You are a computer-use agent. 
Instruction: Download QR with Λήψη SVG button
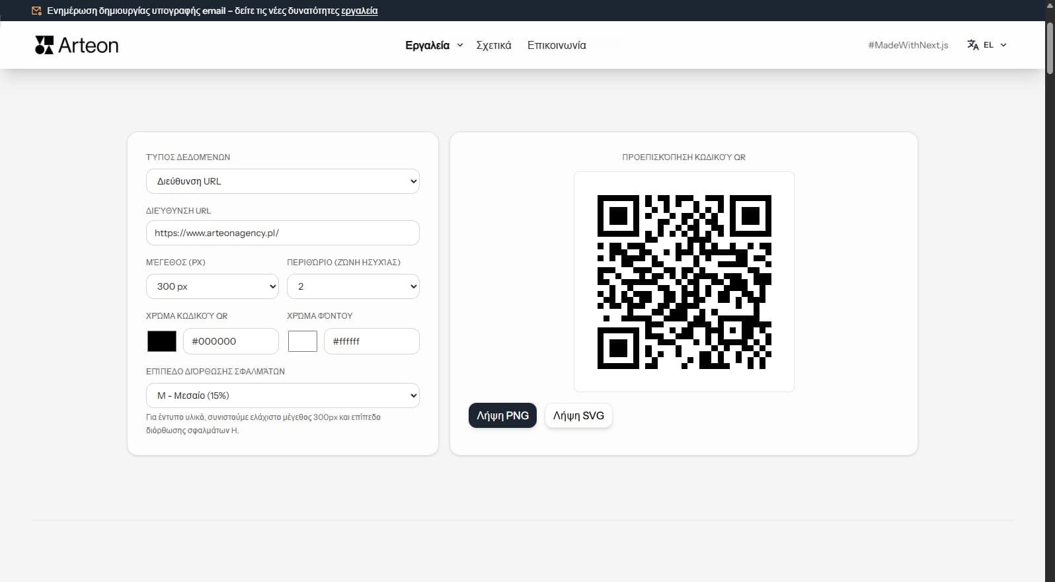578,415
